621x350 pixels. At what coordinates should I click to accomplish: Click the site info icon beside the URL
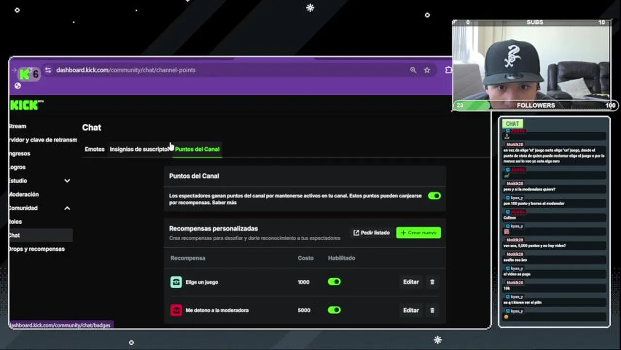pos(48,70)
